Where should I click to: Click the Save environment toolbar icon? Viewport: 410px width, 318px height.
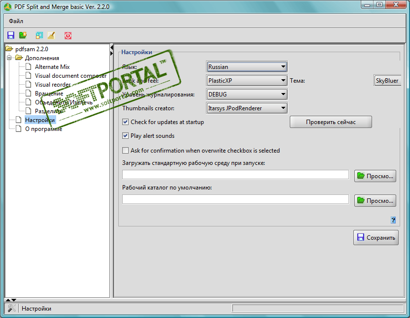tap(11, 35)
